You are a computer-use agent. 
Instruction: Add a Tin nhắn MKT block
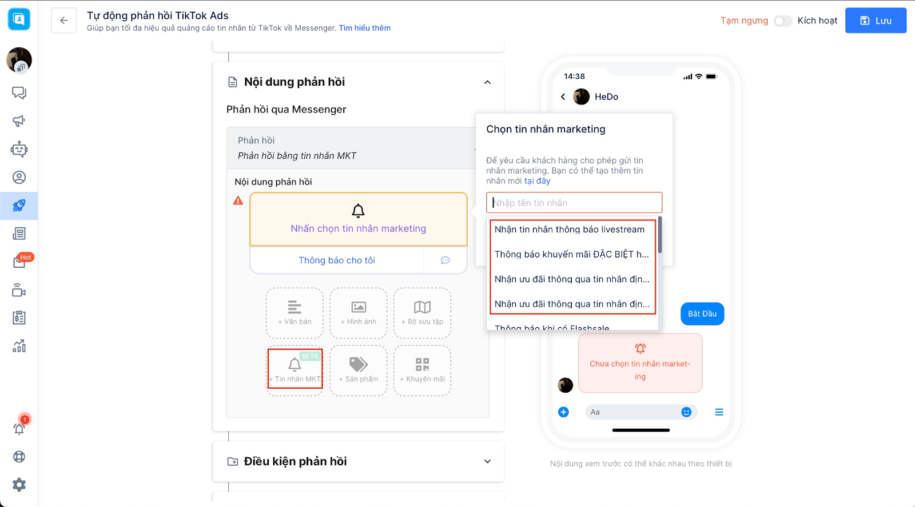295,369
